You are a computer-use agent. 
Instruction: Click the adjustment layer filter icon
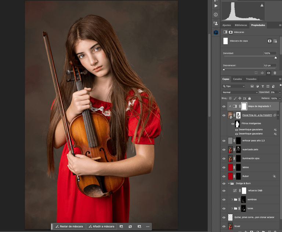tap(257, 86)
